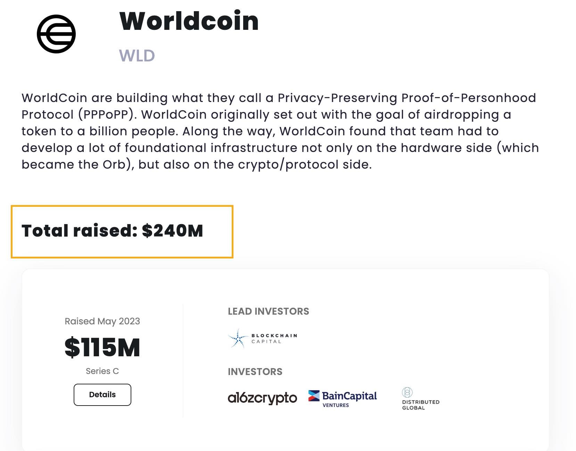Click the Blockchain Capital starburst symbol
Viewport: 576px width, 451px height.
237,338
